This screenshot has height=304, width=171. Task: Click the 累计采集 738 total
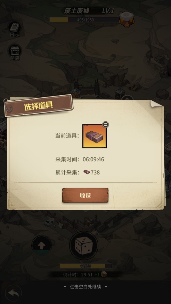click(x=78, y=172)
